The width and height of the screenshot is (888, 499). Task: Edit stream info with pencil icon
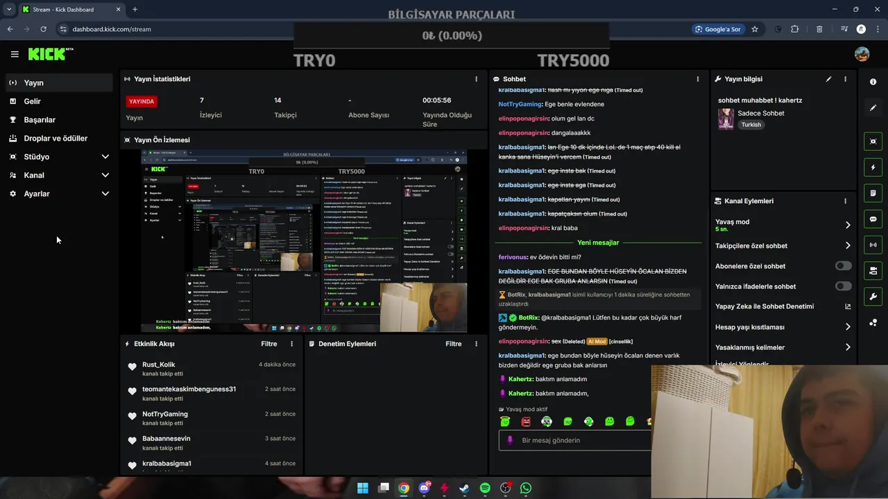click(828, 79)
